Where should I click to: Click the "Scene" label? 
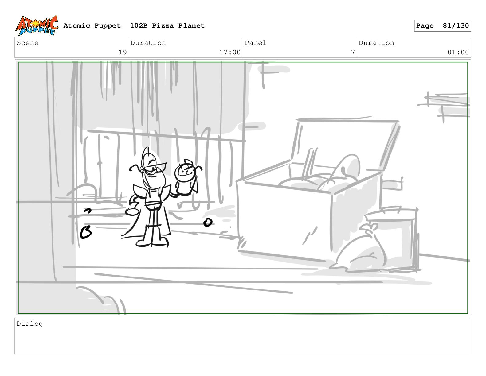[x=28, y=43]
